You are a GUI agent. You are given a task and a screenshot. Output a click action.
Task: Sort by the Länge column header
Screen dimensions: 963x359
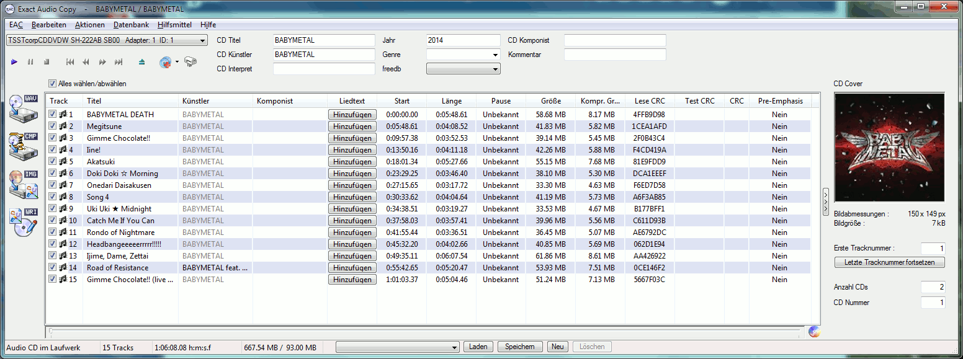coord(452,101)
